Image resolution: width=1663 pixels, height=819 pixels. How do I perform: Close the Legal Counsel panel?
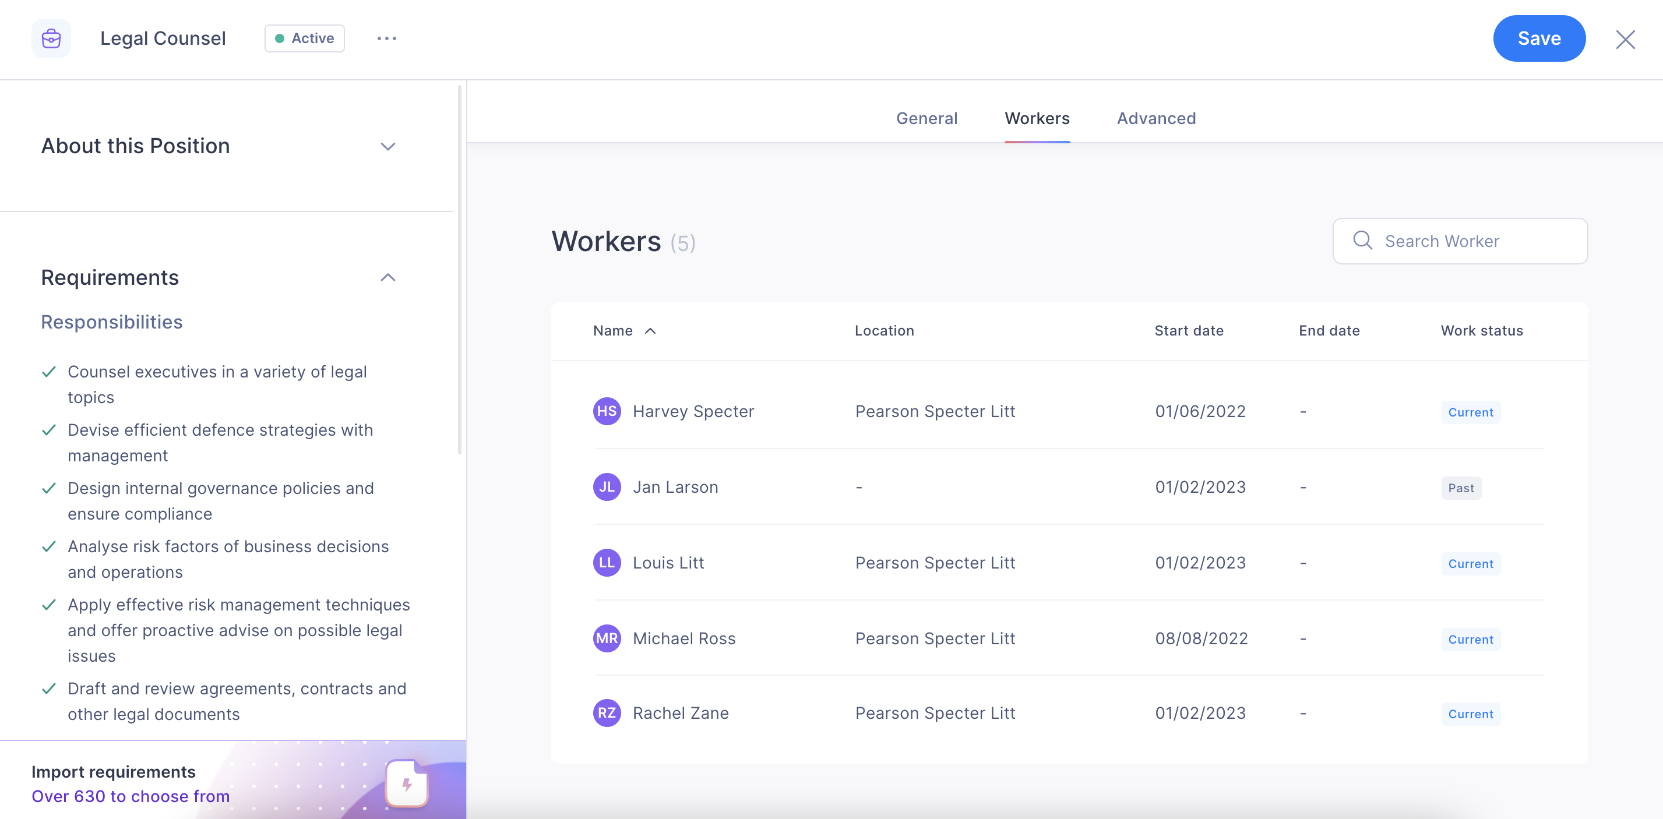click(x=1625, y=40)
